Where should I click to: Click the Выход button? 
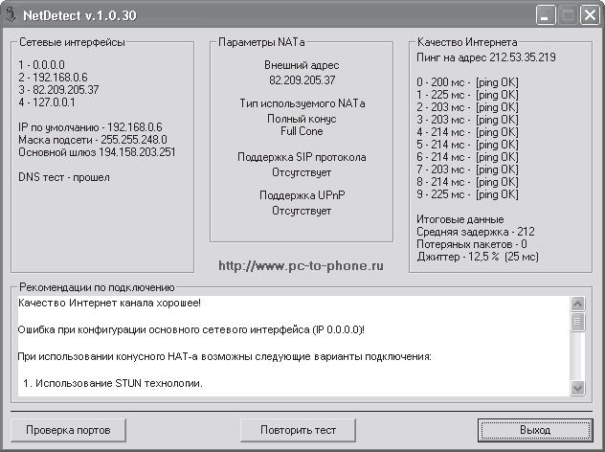point(535,430)
